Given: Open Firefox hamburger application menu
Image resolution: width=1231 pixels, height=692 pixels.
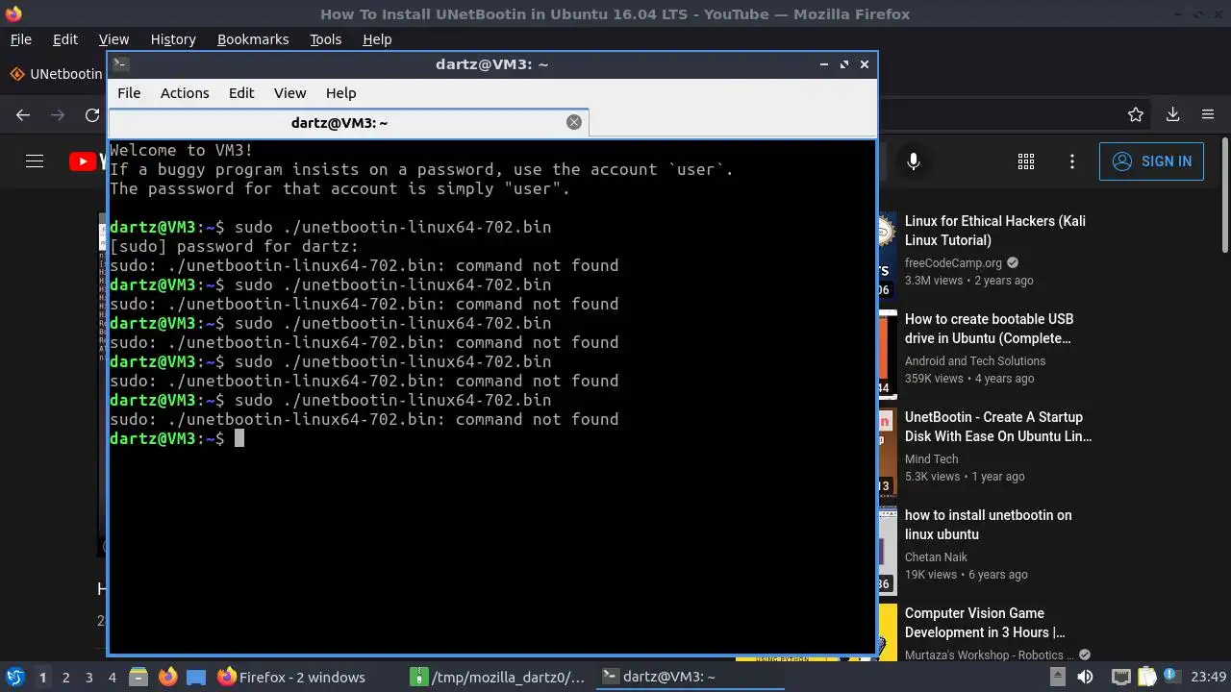Looking at the screenshot, I should tap(1208, 115).
